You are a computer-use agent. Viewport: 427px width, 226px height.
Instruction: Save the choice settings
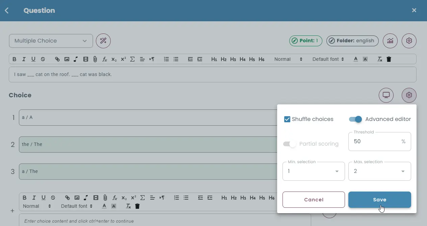tap(379, 200)
